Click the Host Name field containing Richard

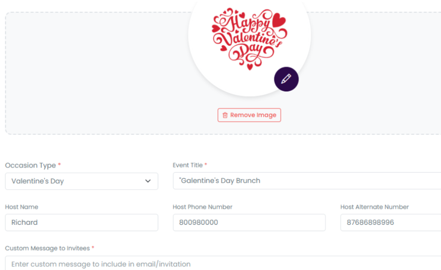point(81,223)
